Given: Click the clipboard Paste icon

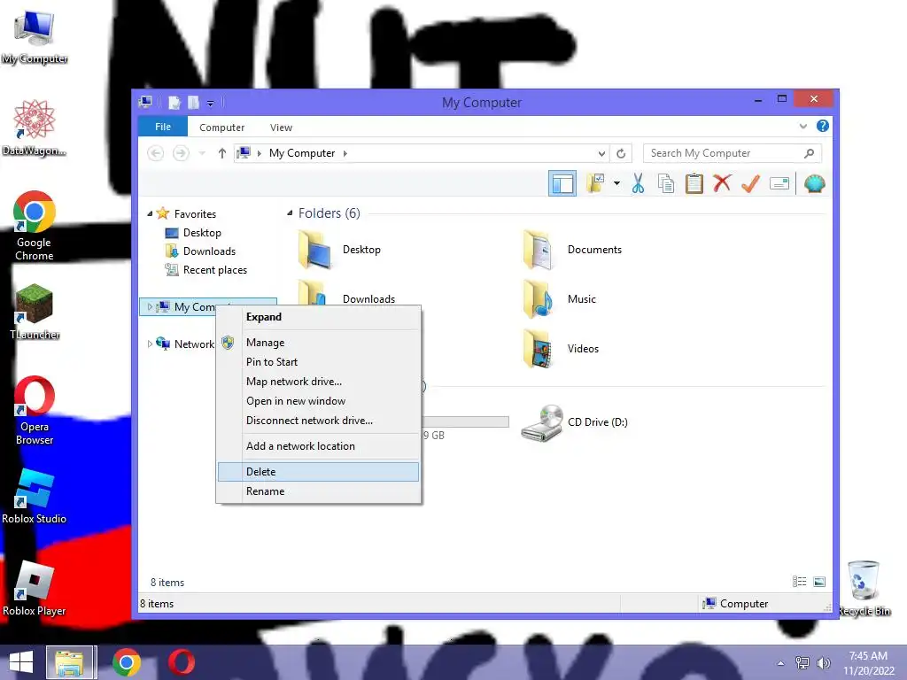Looking at the screenshot, I should 694,184.
